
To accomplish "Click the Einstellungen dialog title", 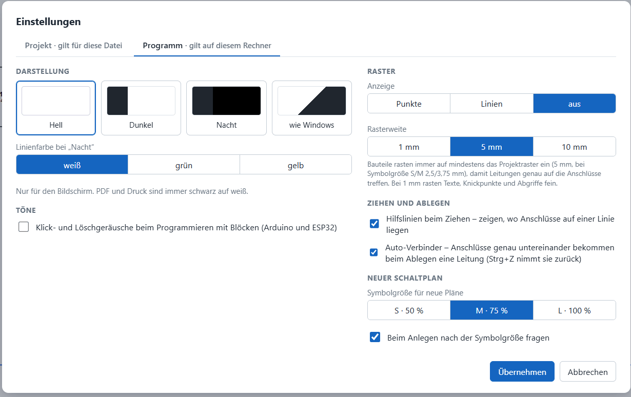I will (x=49, y=22).
